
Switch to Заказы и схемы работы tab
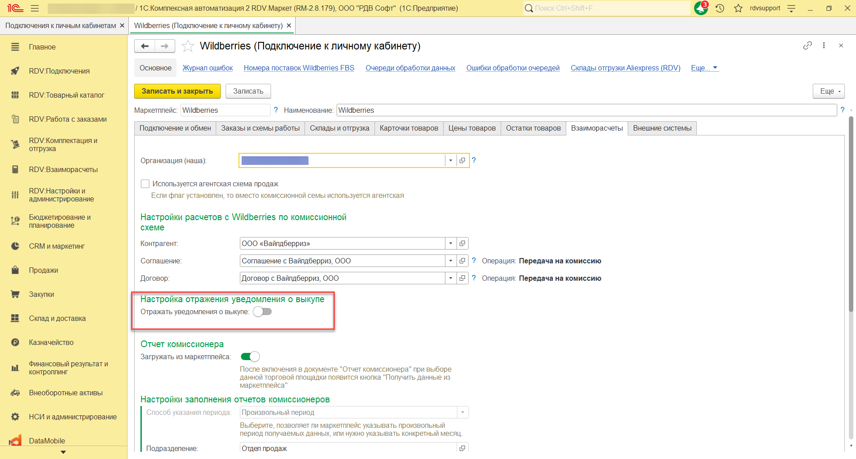coord(260,128)
